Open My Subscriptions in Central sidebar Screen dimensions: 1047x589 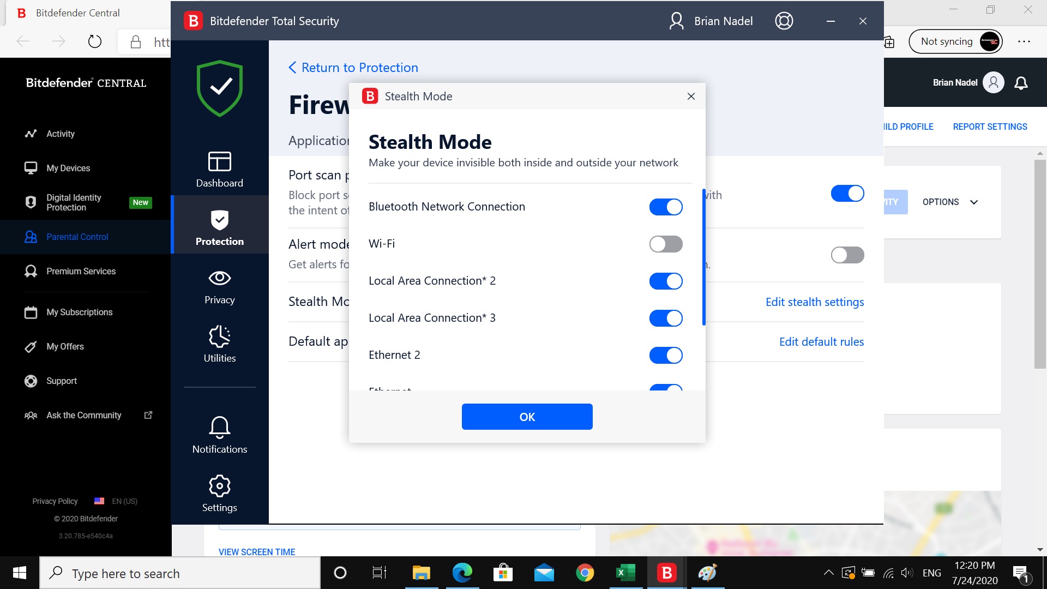pyautogui.click(x=79, y=312)
